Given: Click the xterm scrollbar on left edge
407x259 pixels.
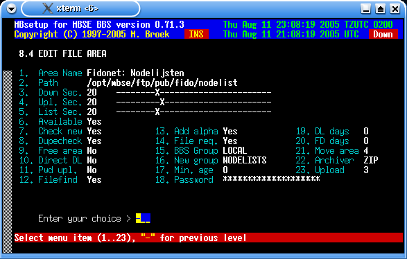Looking at the screenshot, I should coord(7,161).
